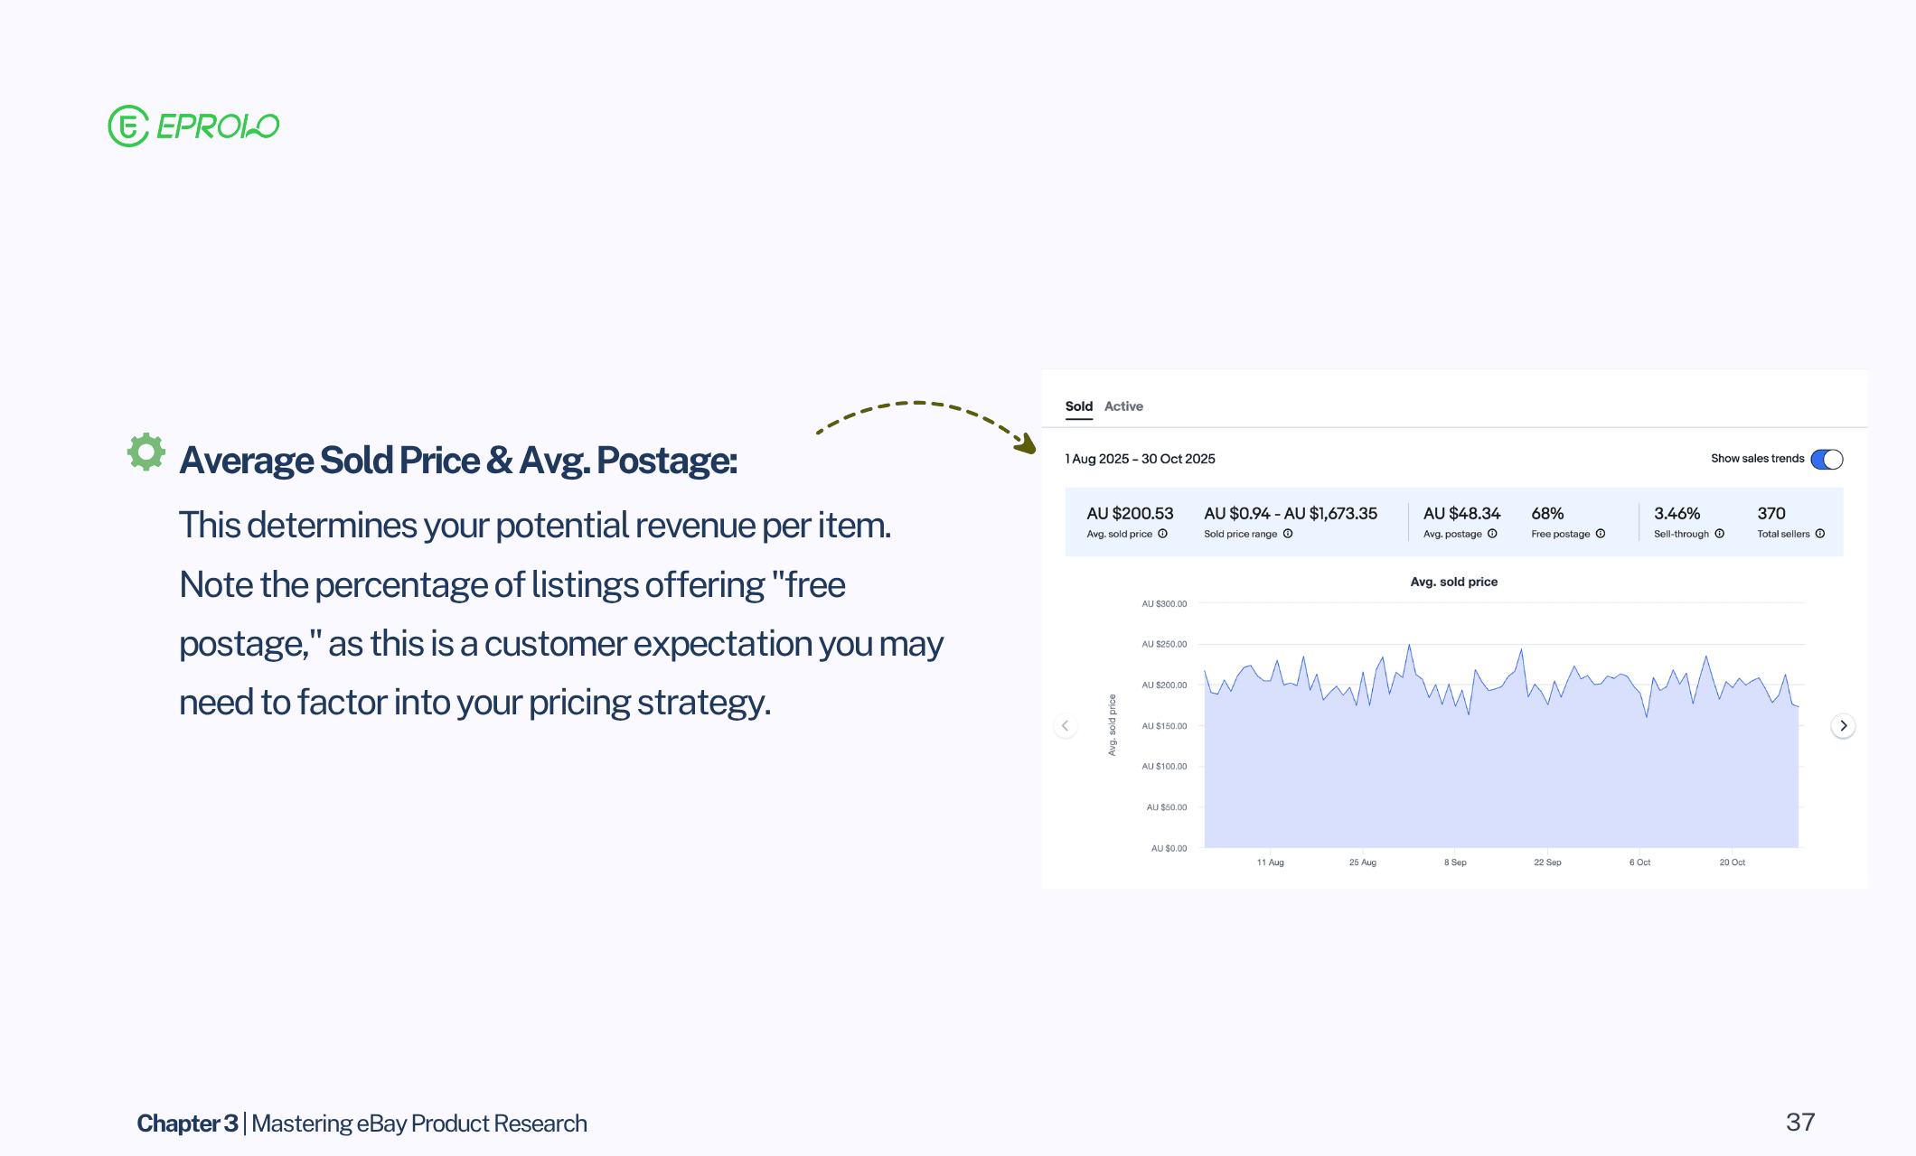This screenshot has width=1916, height=1156.
Task: Click the 3.46% sell-through value
Action: (x=1676, y=513)
